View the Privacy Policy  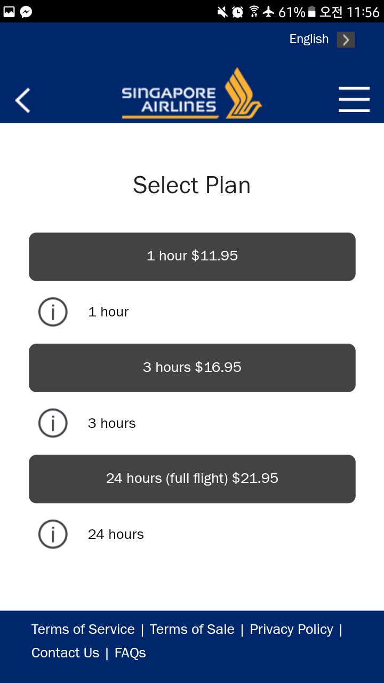click(291, 630)
